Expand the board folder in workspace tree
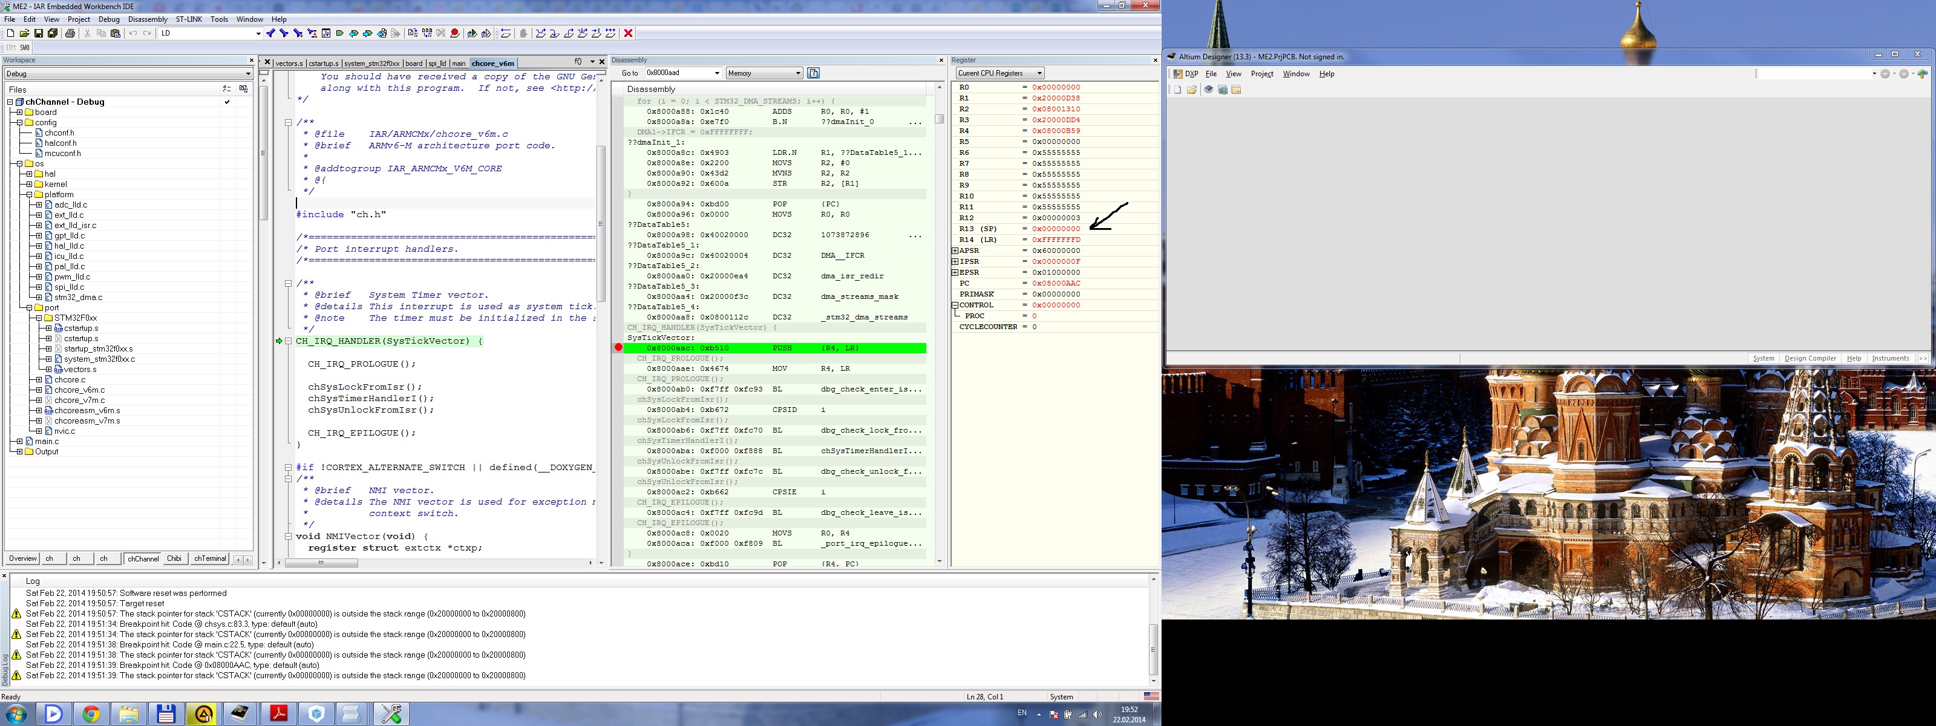Image resolution: width=1936 pixels, height=726 pixels. tap(19, 112)
